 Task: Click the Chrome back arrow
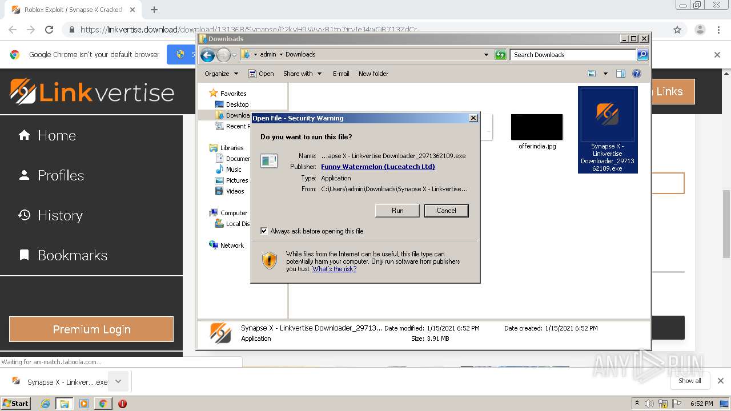[13, 30]
